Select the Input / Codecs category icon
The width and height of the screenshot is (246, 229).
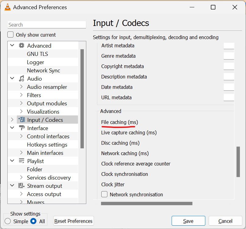pos(22,120)
